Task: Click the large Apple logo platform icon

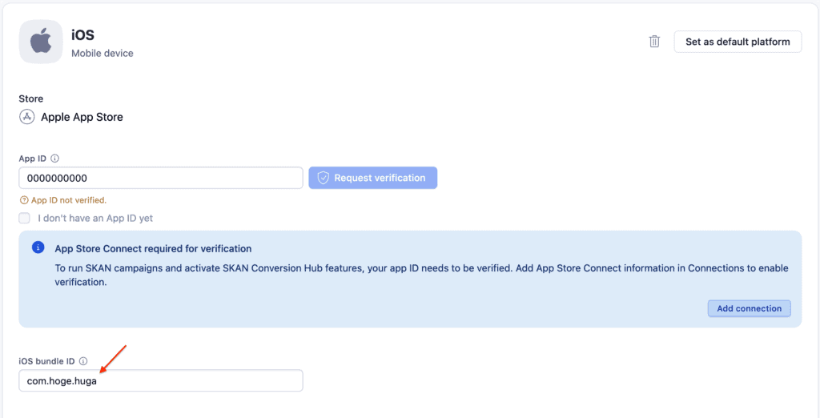Action: tap(41, 42)
